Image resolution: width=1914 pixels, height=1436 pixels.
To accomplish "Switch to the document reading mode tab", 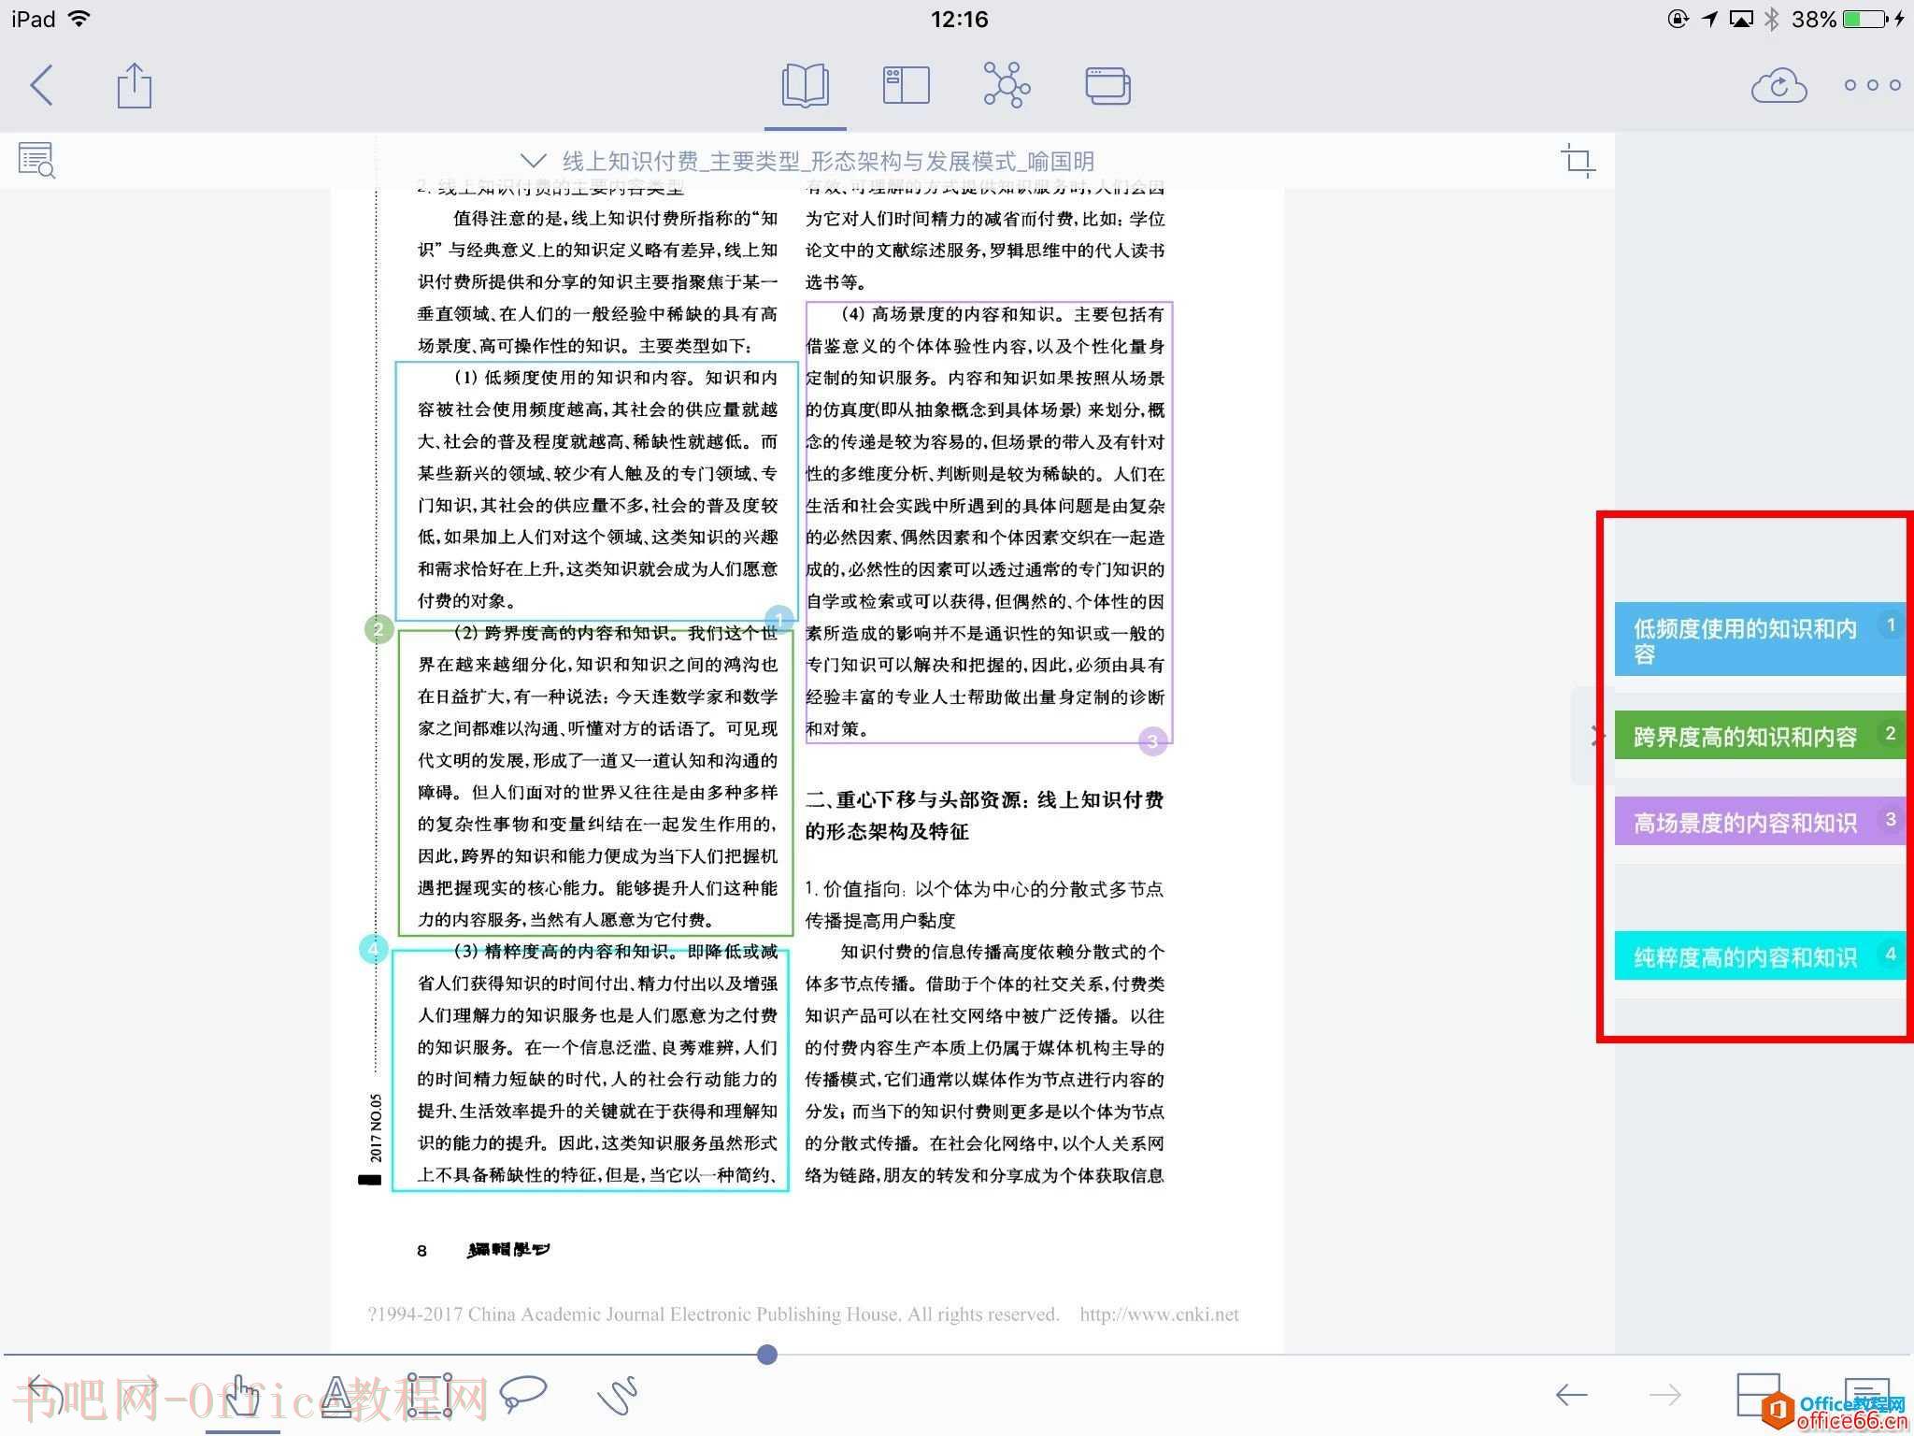I will (x=805, y=86).
